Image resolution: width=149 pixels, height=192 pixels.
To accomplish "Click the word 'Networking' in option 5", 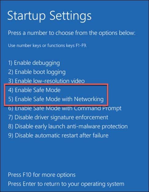I will [x=89, y=99].
